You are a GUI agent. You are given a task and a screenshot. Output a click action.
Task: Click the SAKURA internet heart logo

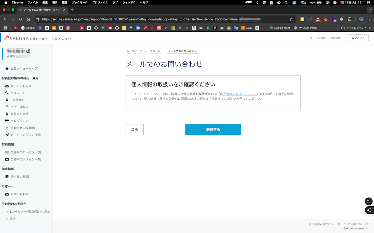(x=6, y=37)
